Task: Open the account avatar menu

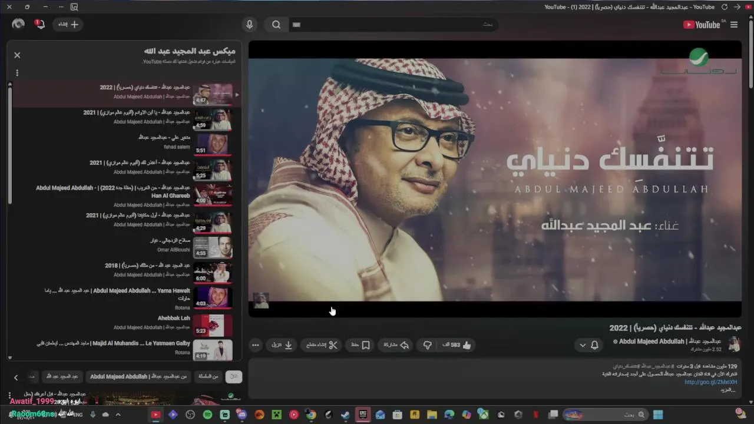Action: coord(18,24)
